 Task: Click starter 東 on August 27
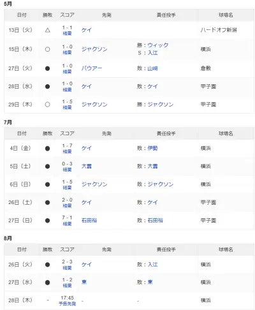click(84, 282)
